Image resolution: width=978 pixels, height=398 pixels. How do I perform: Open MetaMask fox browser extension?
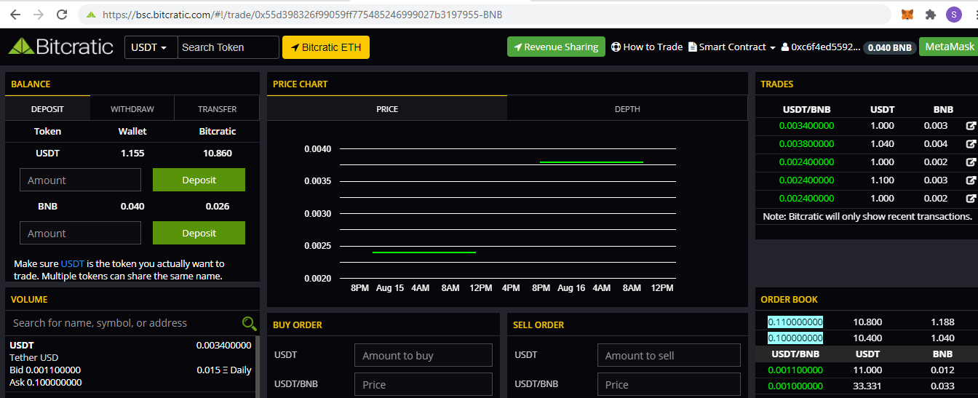point(907,15)
